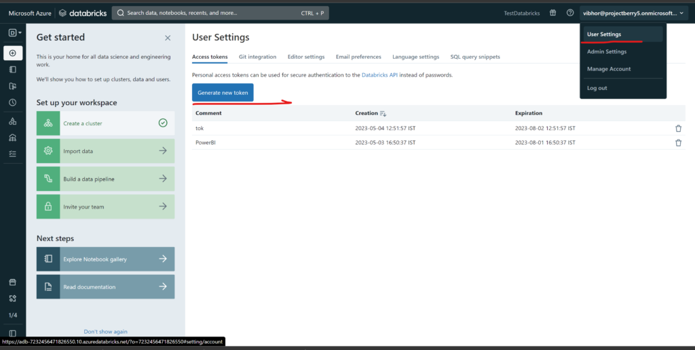
Task: Click the arrow on Invite your team card
Action: pyautogui.click(x=163, y=206)
